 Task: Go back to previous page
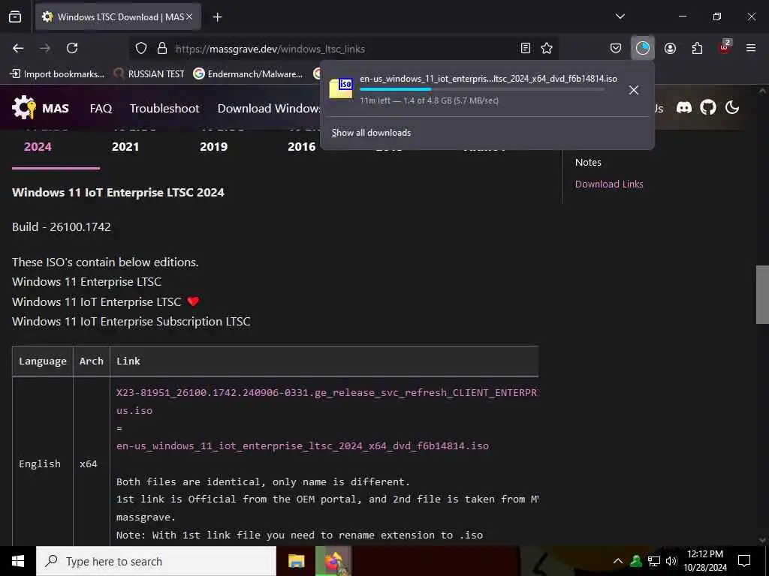coord(18,48)
